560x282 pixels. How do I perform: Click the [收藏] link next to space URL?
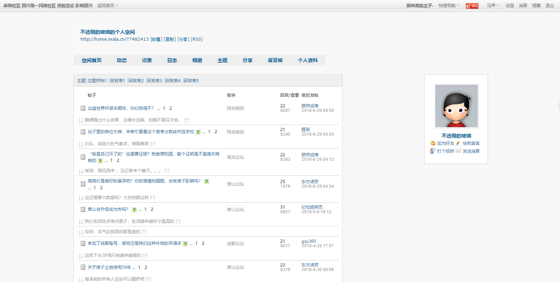coord(156,39)
